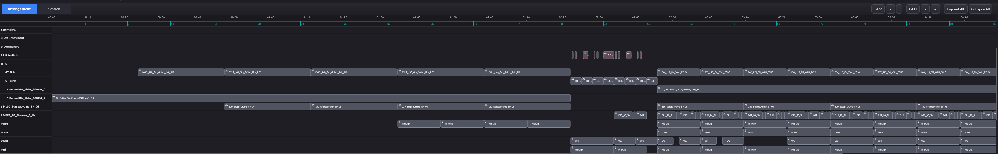The width and height of the screenshot is (998, 154).
Task: Click the ellipsis button after Fit V
Action: (x=899, y=9)
